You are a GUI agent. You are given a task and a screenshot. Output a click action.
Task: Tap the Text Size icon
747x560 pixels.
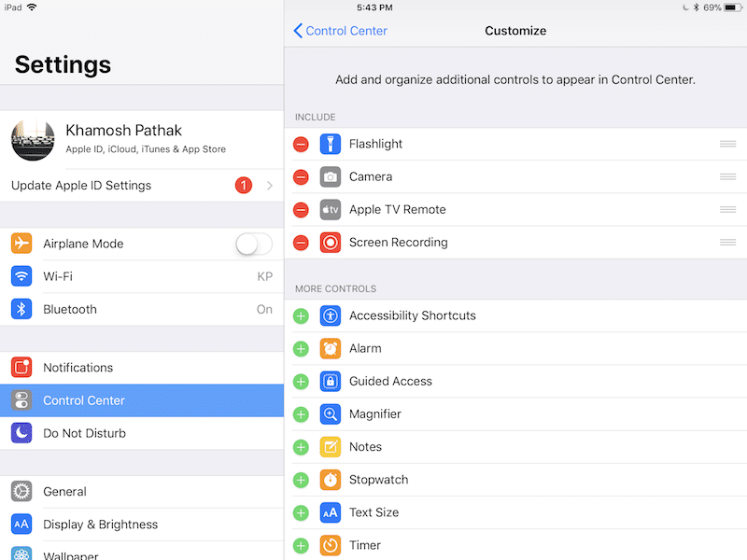point(331,512)
